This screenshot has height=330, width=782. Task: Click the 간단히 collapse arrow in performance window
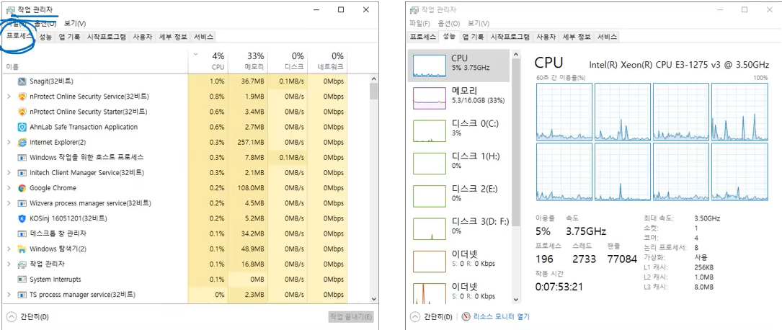415,316
